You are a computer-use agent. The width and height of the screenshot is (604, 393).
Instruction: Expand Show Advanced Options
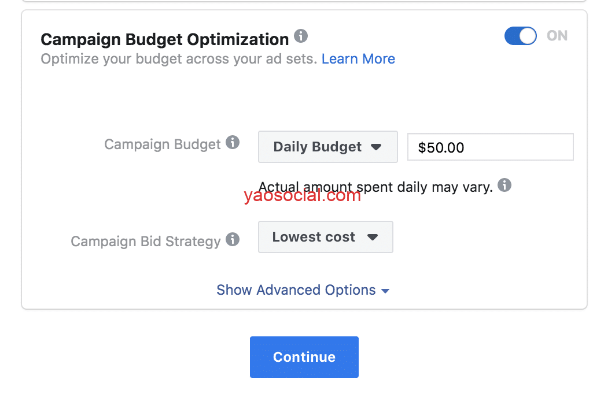pyautogui.click(x=296, y=290)
